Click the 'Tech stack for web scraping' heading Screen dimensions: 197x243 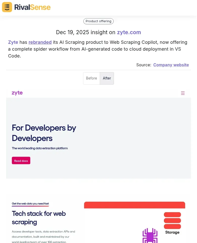point(39,218)
